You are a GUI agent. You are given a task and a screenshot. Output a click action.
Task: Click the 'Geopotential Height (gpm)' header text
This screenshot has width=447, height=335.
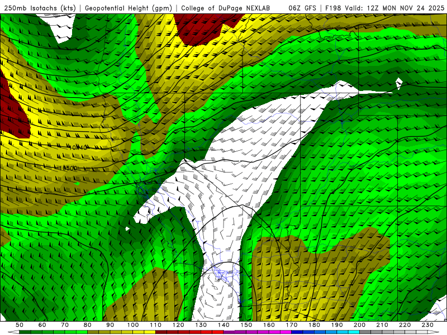(129, 8)
